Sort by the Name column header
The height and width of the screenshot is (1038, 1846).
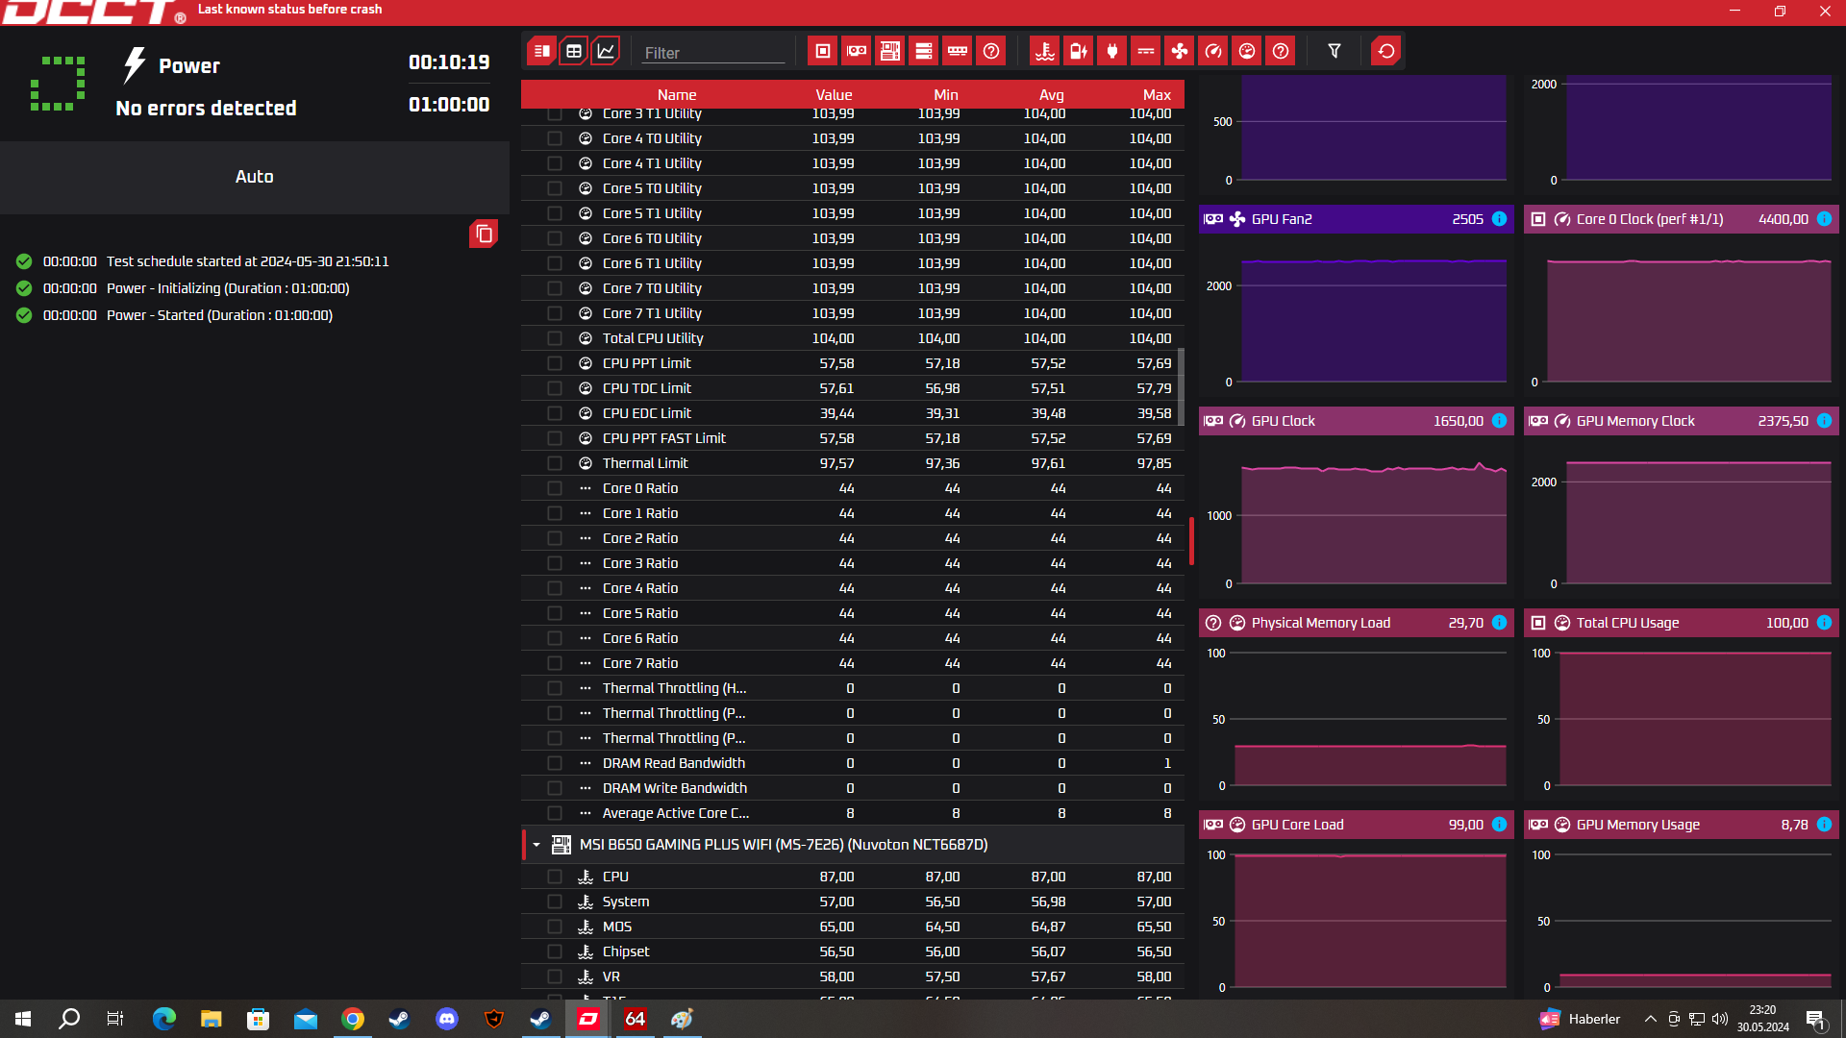tap(677, 94)
